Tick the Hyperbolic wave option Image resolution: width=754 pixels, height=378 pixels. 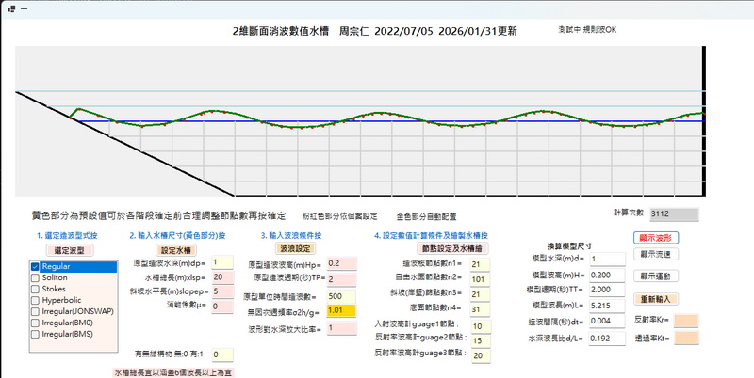coord(35,303)
